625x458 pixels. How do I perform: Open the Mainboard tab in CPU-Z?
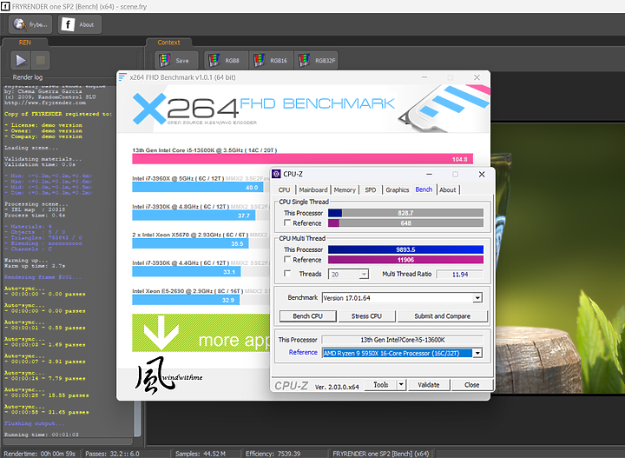pos(313,190)
